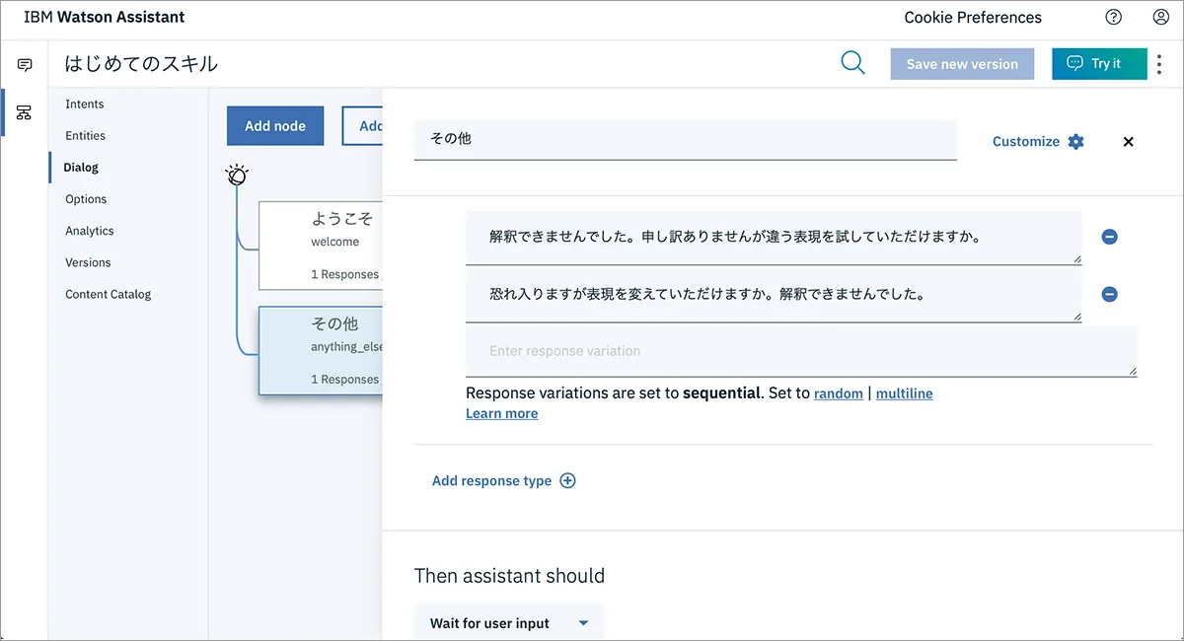Remove the 恐れ入りますが response variation
1184x641 pixels.
(1110, 294)
